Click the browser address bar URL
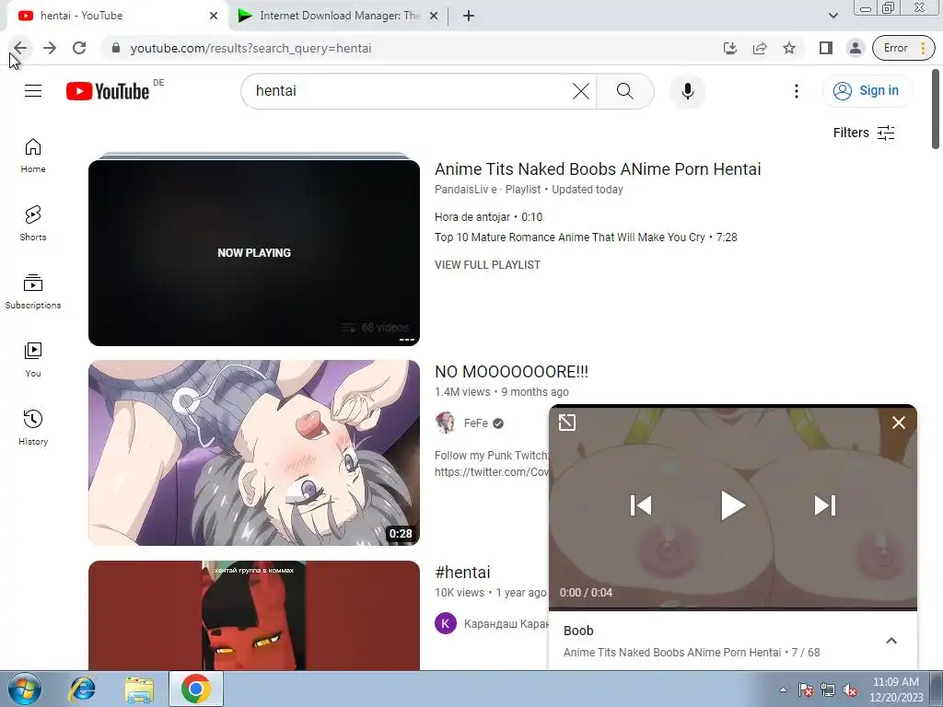The image size is (943, 707). (x=250, y=48)
